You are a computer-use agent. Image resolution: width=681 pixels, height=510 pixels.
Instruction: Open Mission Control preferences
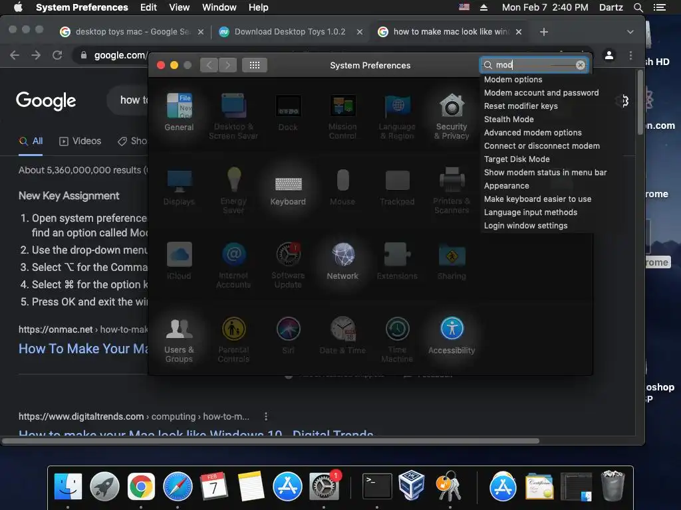(x=342, y=116)
